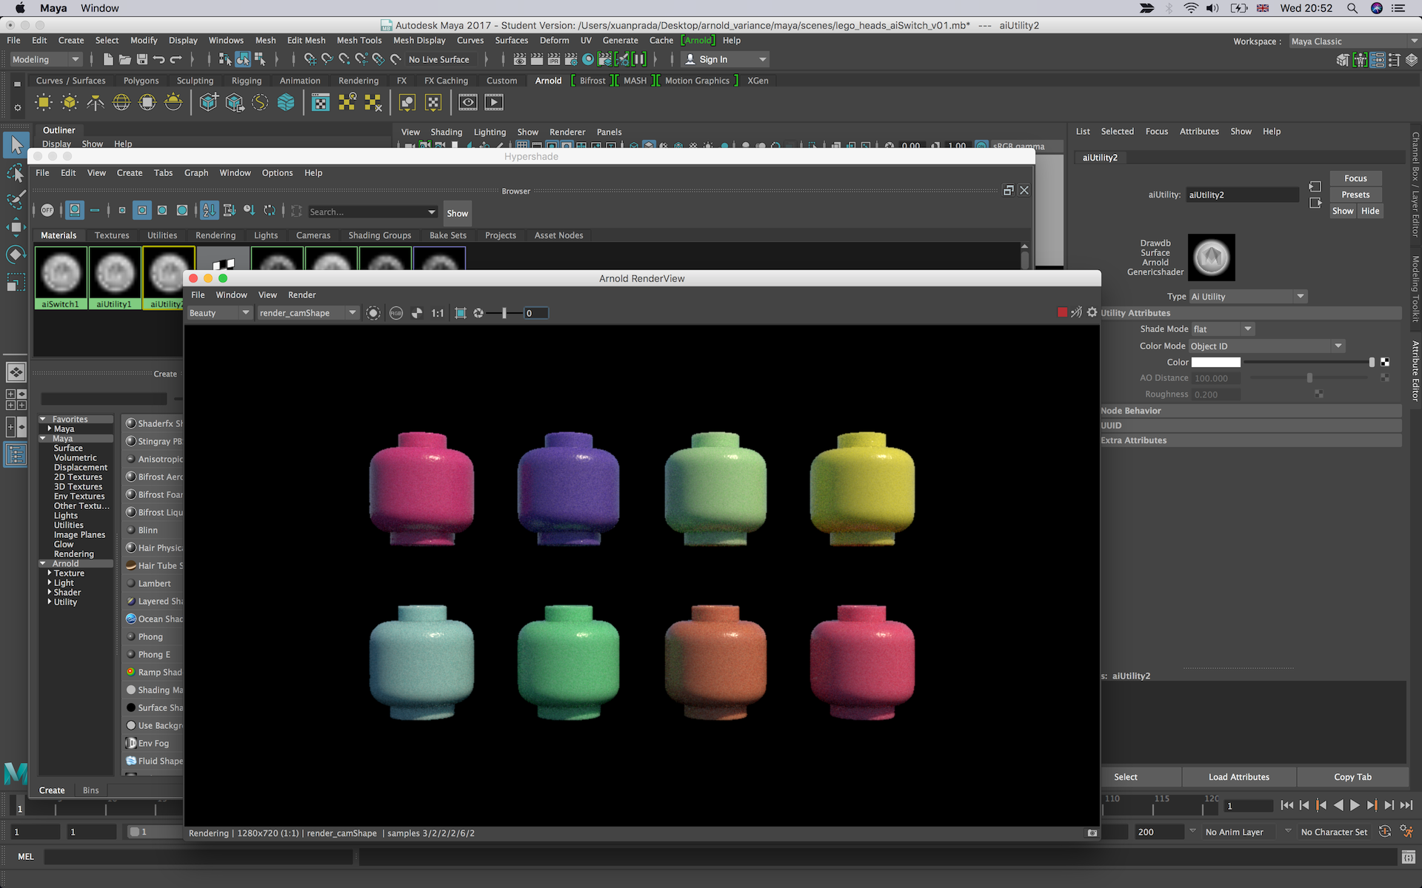Toggle sort by type in Hypershade browser
This screenshot has width=1422, height=888.
tap(230, 211)
